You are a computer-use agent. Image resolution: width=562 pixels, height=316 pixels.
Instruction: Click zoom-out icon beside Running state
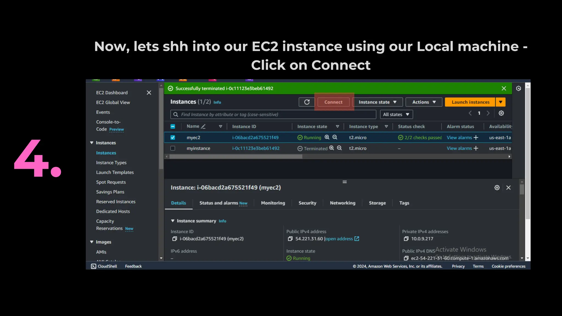click(335, 137)
